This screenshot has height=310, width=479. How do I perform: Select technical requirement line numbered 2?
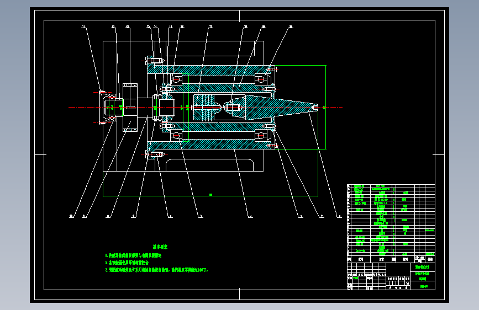(127, 263)
